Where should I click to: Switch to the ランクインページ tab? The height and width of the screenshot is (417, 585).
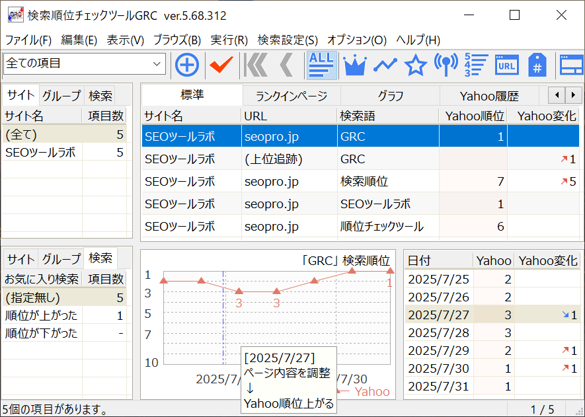(292, 96)
